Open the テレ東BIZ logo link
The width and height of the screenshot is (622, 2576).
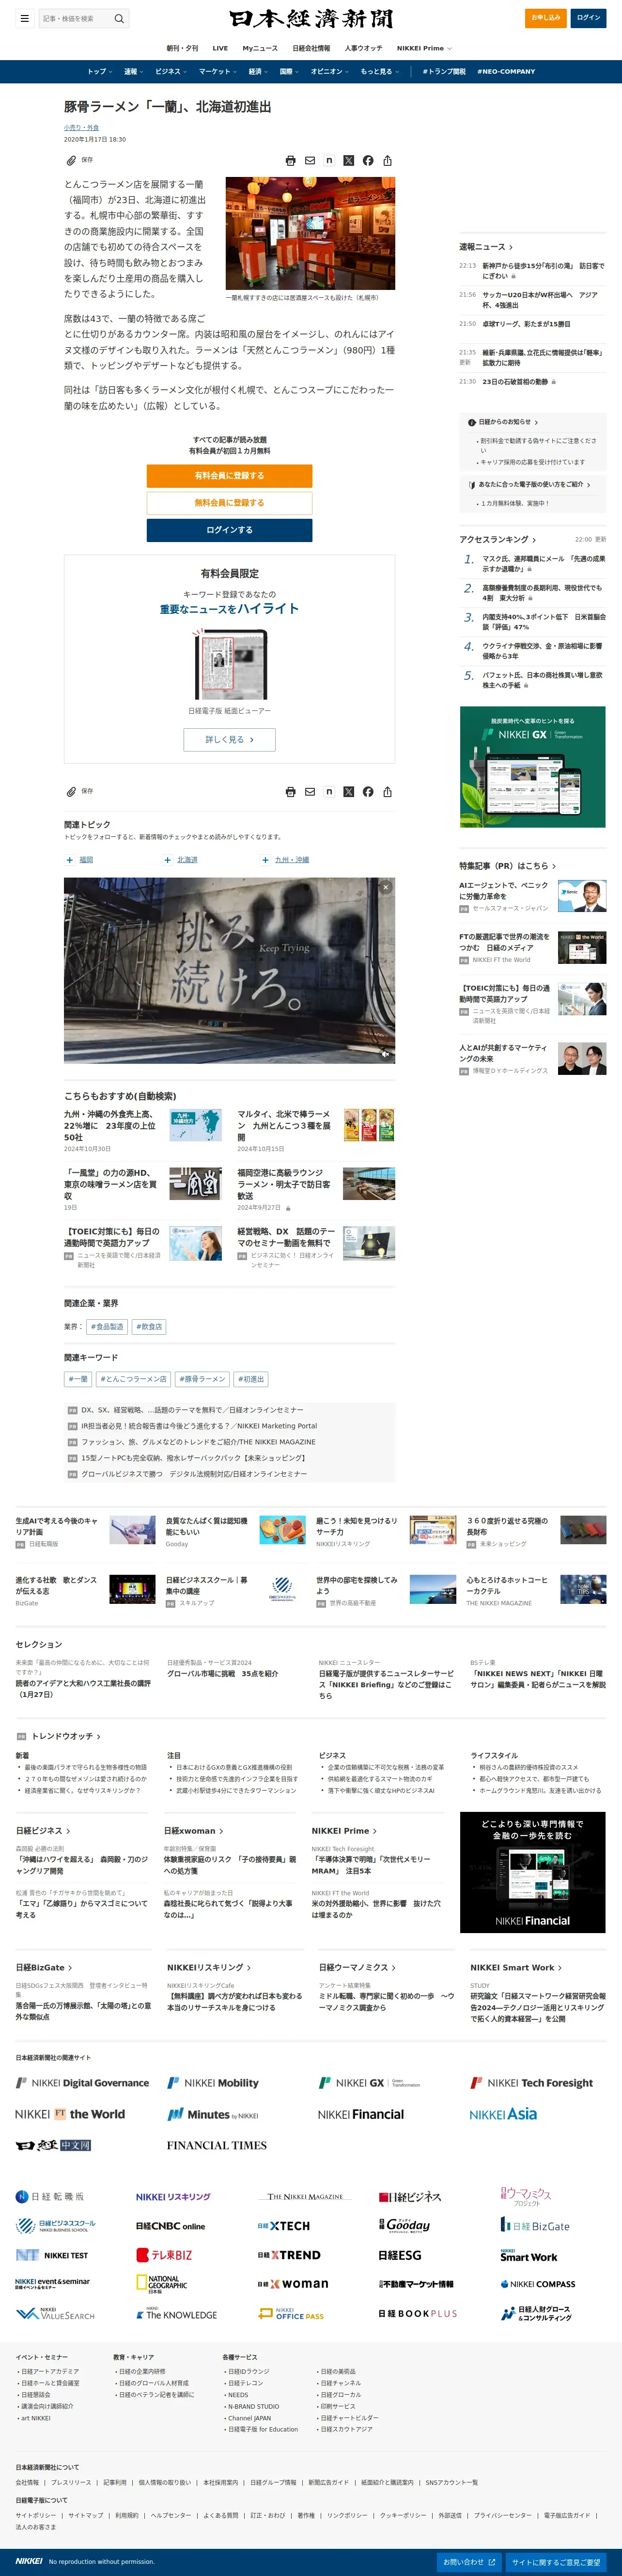coord(164,2255)
